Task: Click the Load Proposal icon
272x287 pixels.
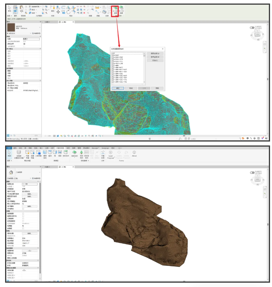Action: [110, 152]
